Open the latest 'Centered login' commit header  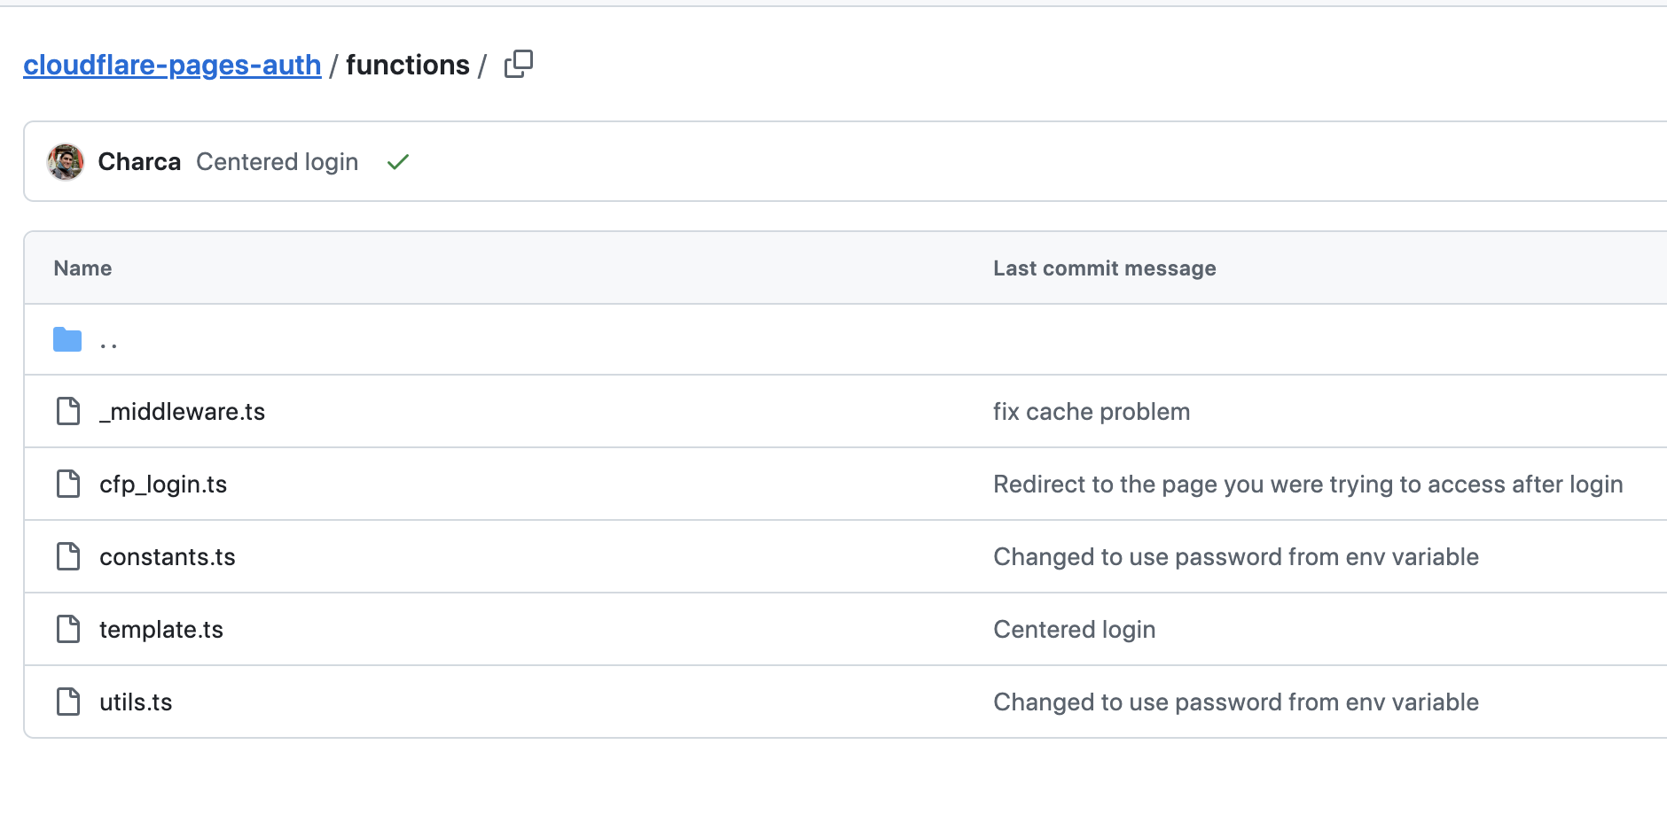coord(277,162)
